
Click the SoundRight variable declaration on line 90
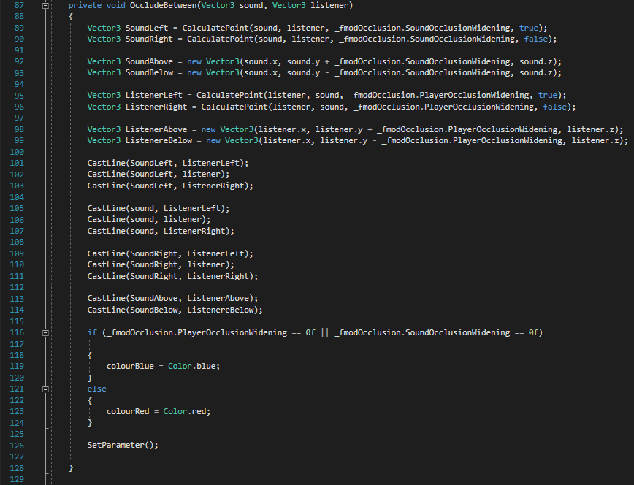[x=149, y=39]
